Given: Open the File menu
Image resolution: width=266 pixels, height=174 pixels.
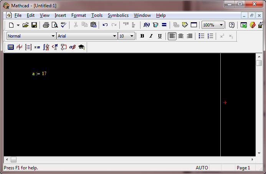Looking at the screenshot, I should pos(18,15).
